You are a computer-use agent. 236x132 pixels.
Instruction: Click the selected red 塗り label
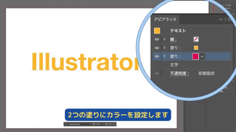pos(175,56)
